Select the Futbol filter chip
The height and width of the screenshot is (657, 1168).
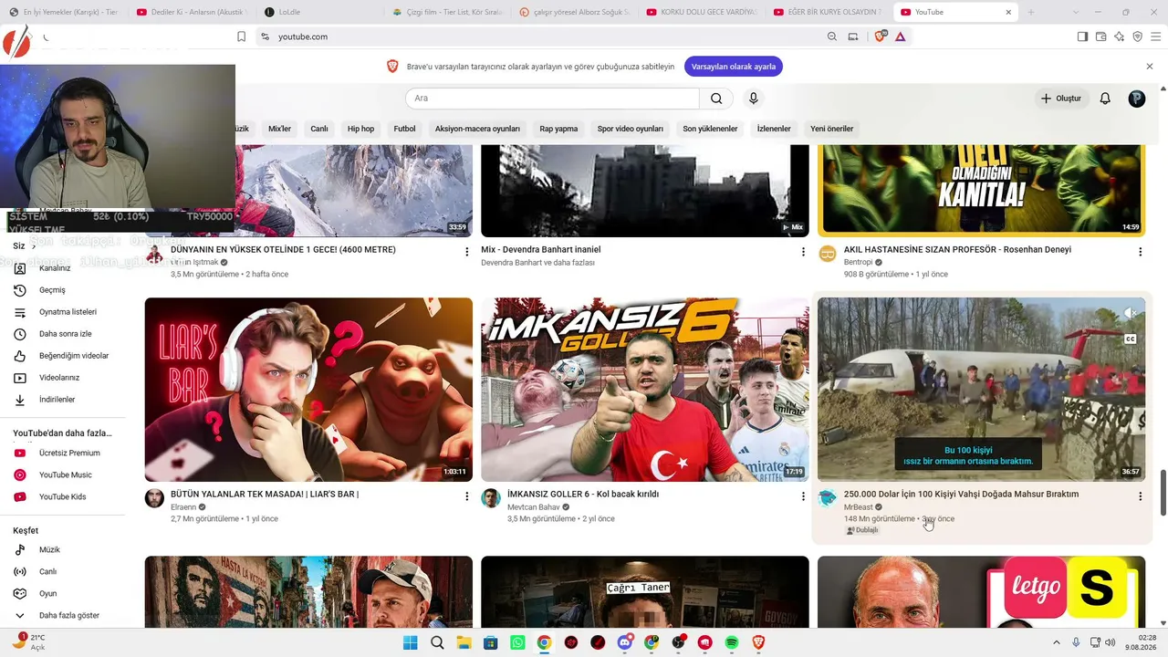coord(404,129)
